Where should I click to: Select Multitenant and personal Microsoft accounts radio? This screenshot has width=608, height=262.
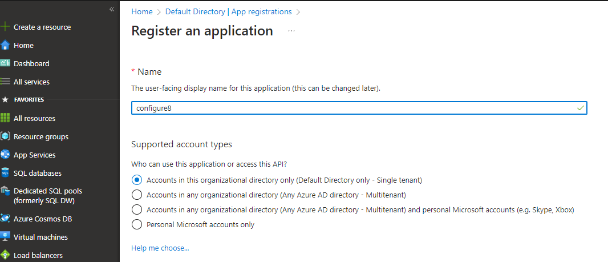pyautogui.click(x=137, y=209)
